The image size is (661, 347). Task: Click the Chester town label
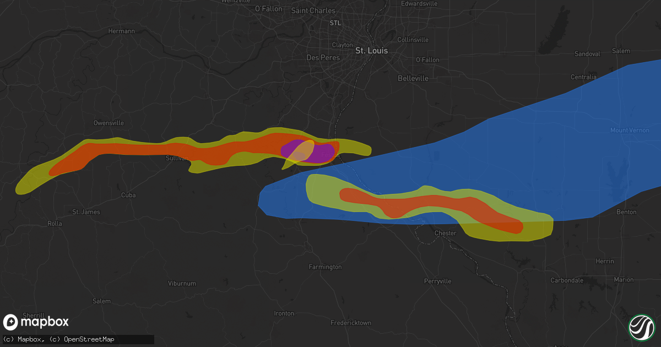click(445, 234)
